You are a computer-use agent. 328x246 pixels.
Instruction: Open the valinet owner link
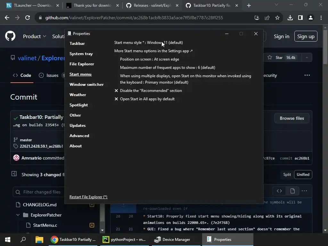27,58
